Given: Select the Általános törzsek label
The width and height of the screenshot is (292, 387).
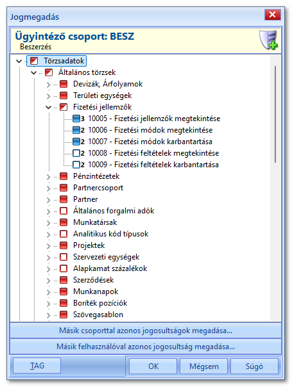Looking at the screenshot, I should coord(87,72).
